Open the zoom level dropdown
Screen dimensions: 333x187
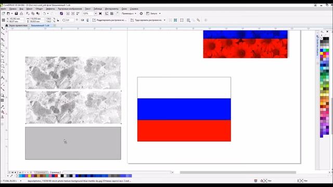point(96,14)
